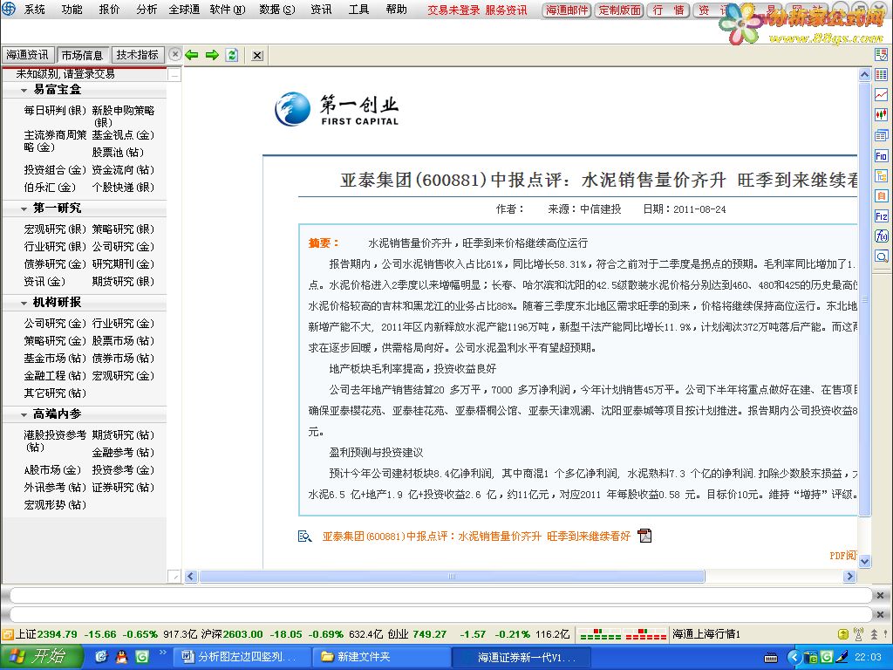Screen dimensions: 893x670
Task: Collapse the 第一研究 section
Action: (24, 209)
